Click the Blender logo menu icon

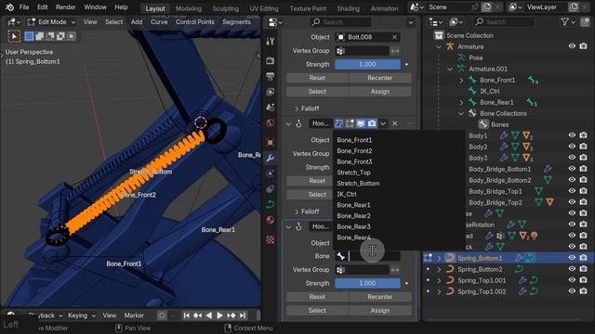9,7
